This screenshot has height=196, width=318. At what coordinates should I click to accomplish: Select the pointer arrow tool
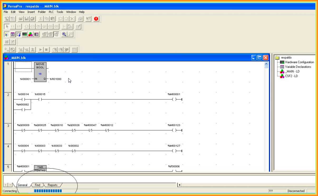(x=7, y=27)
